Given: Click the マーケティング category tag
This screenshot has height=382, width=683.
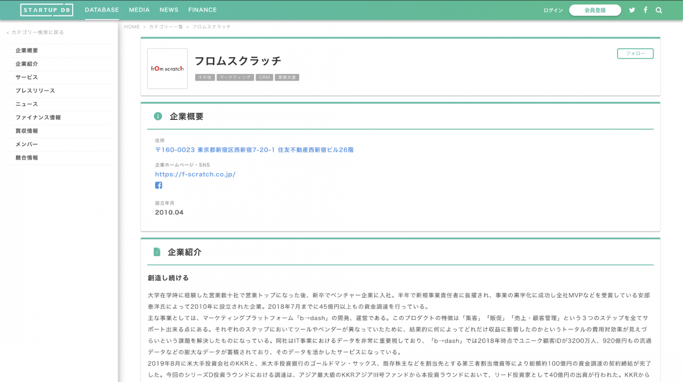Looking at the screenshot, I should click(x=235, y=77).
